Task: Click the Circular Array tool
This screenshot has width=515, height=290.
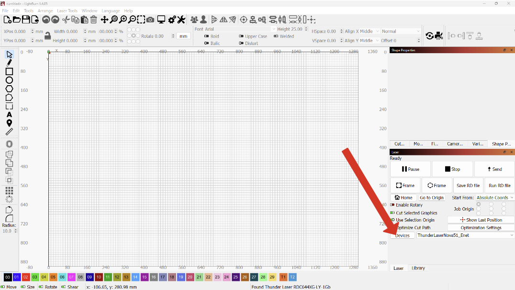Action: [x=9, y=199]
